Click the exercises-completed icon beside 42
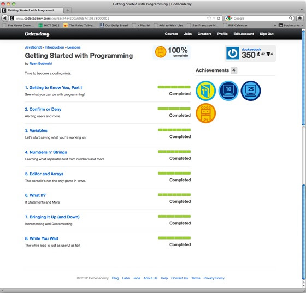The height and width of the screenshot is (293, 306). 259,54
